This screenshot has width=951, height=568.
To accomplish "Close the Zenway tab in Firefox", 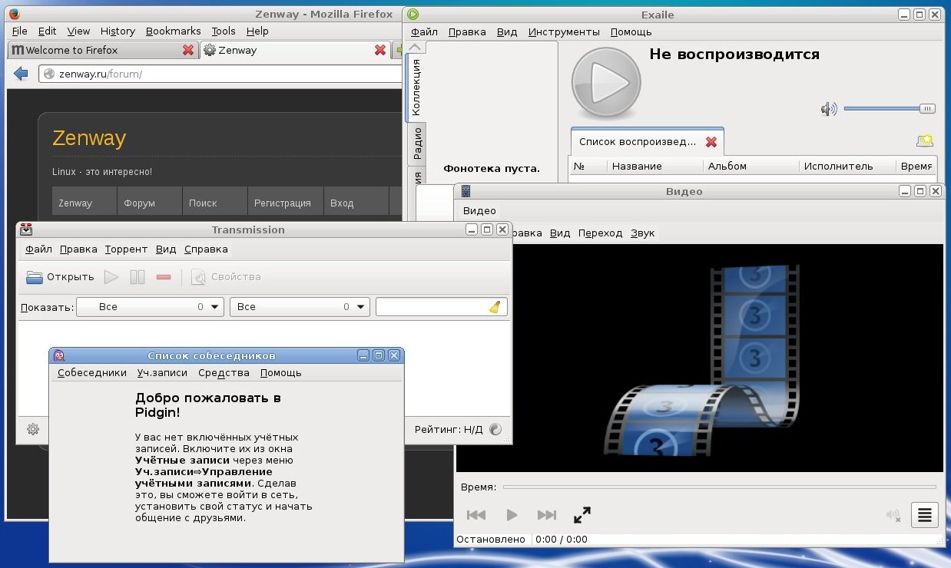I will click(379, 50).
